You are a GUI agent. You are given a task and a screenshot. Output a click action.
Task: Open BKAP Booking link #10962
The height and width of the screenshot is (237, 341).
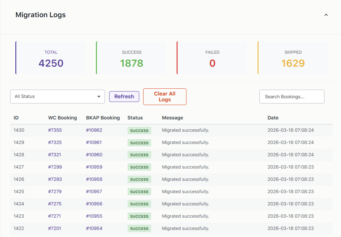click(94, 130)
